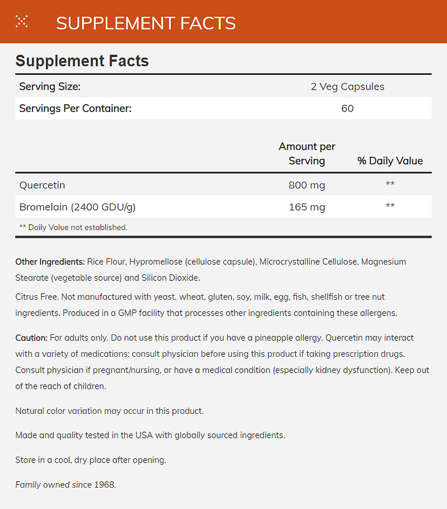447x509 pixels.
Task: Select the Servings Per Container label
Action: coord(75,108)
